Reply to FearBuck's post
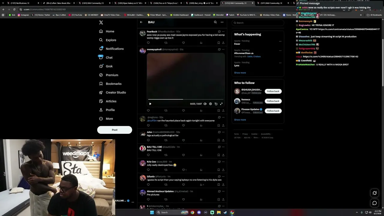 tap(148, 43)
